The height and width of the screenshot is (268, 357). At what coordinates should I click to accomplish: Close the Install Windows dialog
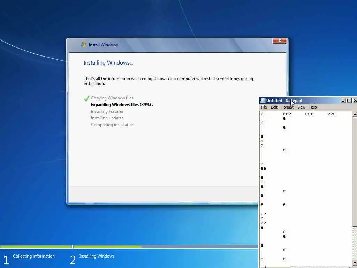point(280,40)
